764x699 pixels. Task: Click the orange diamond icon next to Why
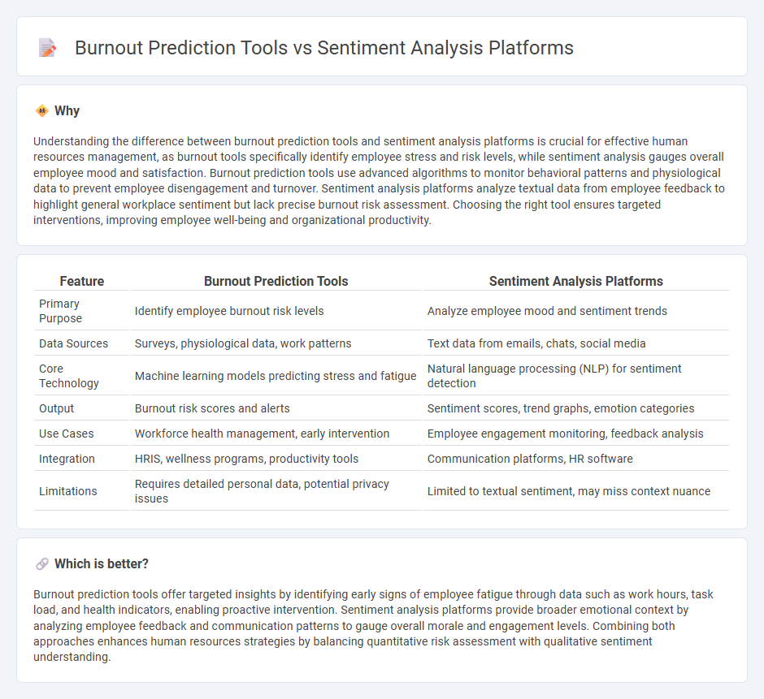pyautogui.click(x=42, y=111)
